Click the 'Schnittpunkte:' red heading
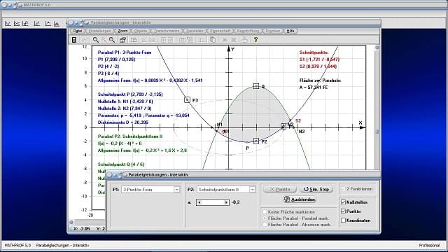 click(x=314, y=52)
